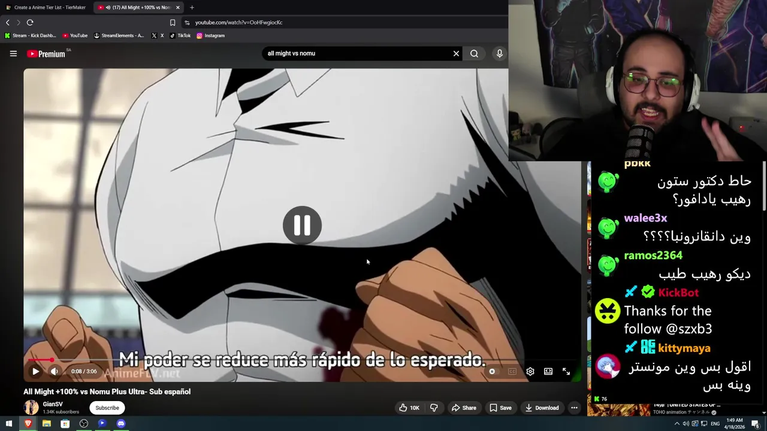Viewport: 767px width, 431px height.
Task: Save the video to a playlist
Action: [500, 408]
